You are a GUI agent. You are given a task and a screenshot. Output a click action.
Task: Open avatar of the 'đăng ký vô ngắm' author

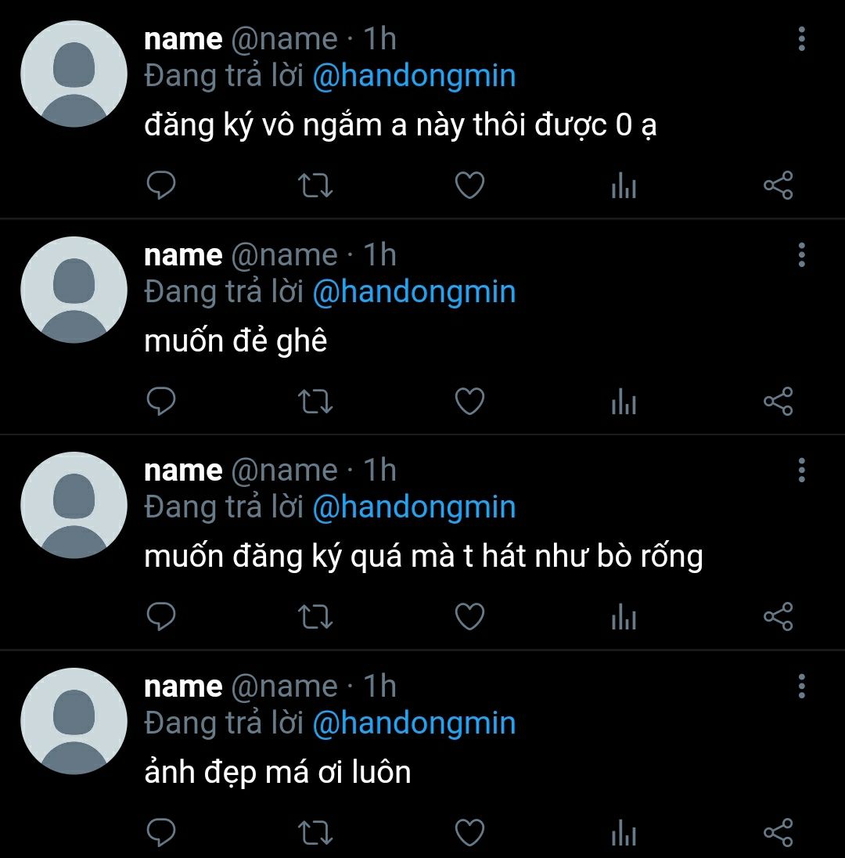coord(74,74)
